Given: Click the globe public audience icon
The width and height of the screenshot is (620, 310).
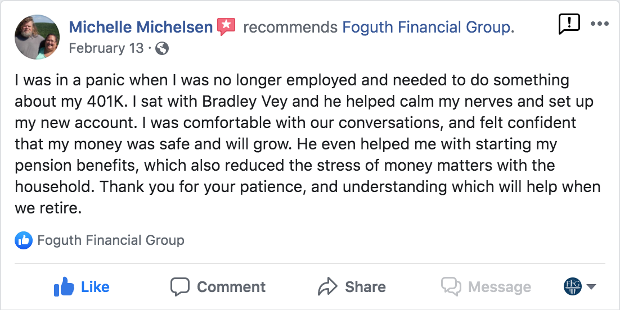Looking at the screenshot, I should (162, 48).
